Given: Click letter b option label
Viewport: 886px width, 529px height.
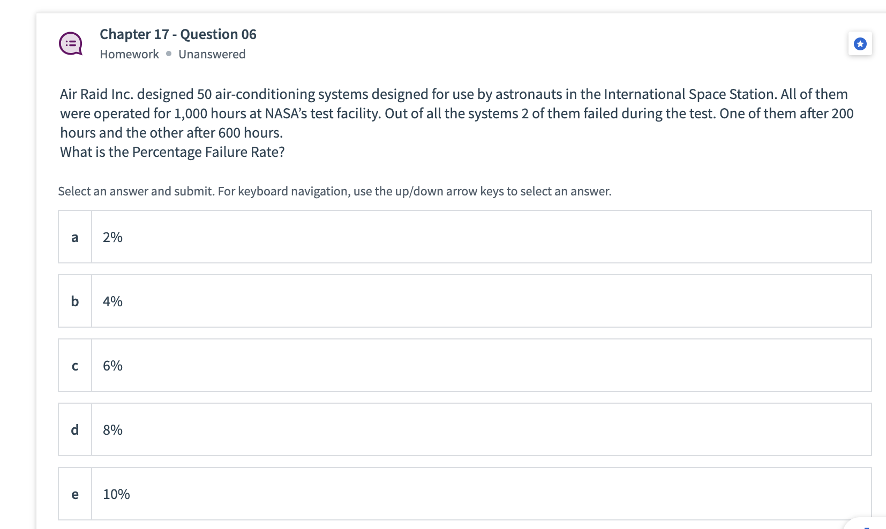Looking at the screenshot, I should [75, 301].
